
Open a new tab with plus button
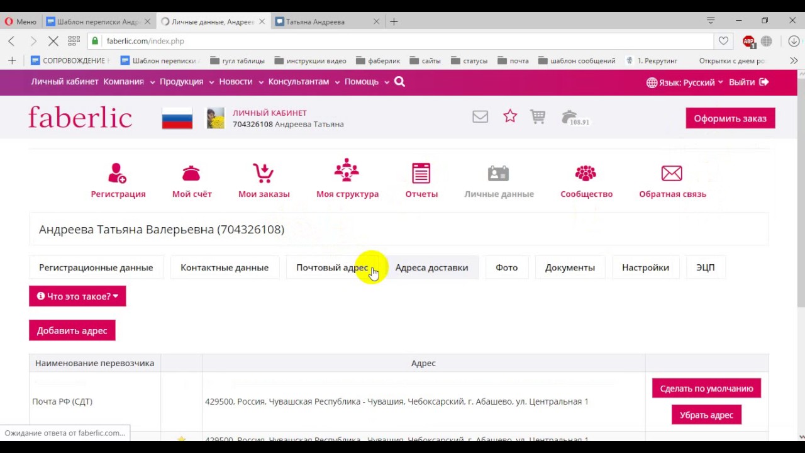point(394,21)
